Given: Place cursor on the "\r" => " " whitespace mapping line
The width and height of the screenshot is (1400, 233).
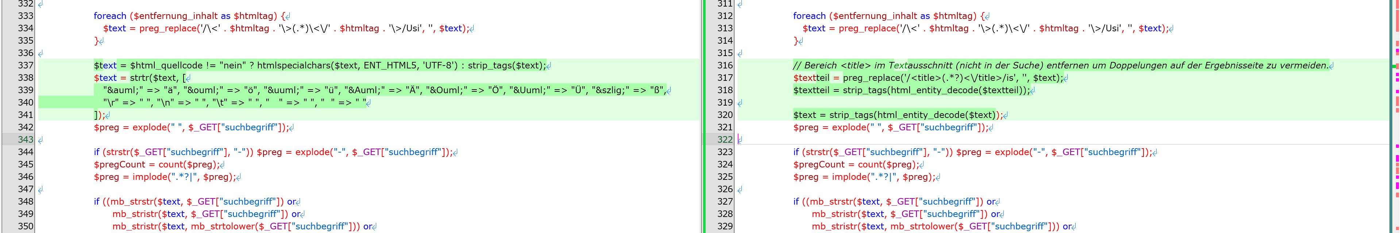Looking at the screenshot, I should pos(234,103).
